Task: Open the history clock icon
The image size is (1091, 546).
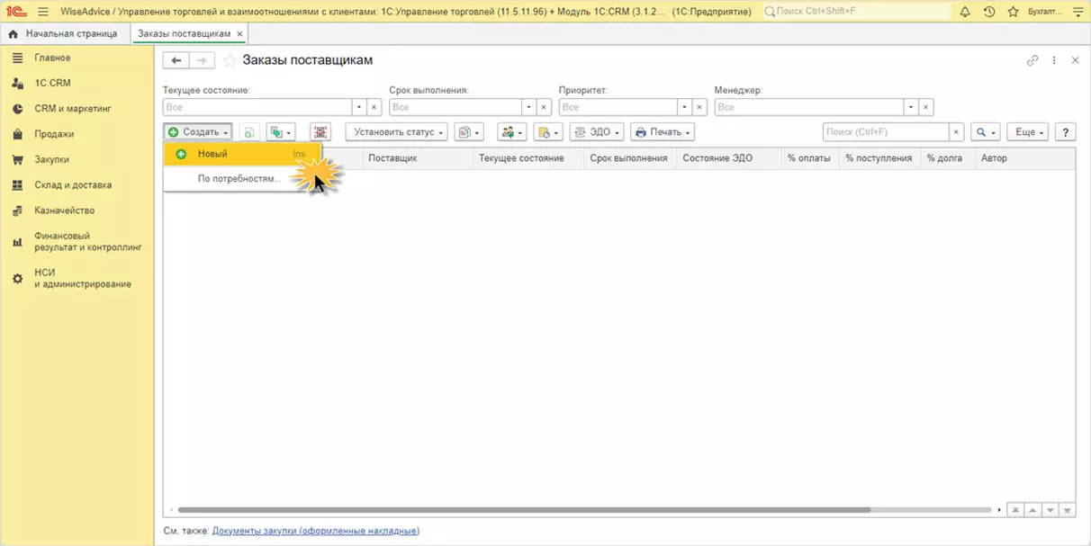Action: click(989, 12)
